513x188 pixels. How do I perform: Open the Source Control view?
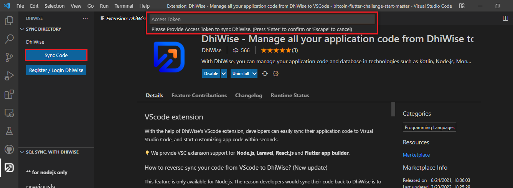[9, 57]
